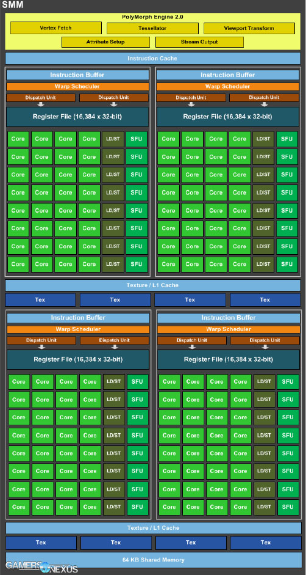Select Texture / L1 Cache bar nearest Instruction Cache
The height and width of the screenshot is (575, 306).
pos(152,285)
